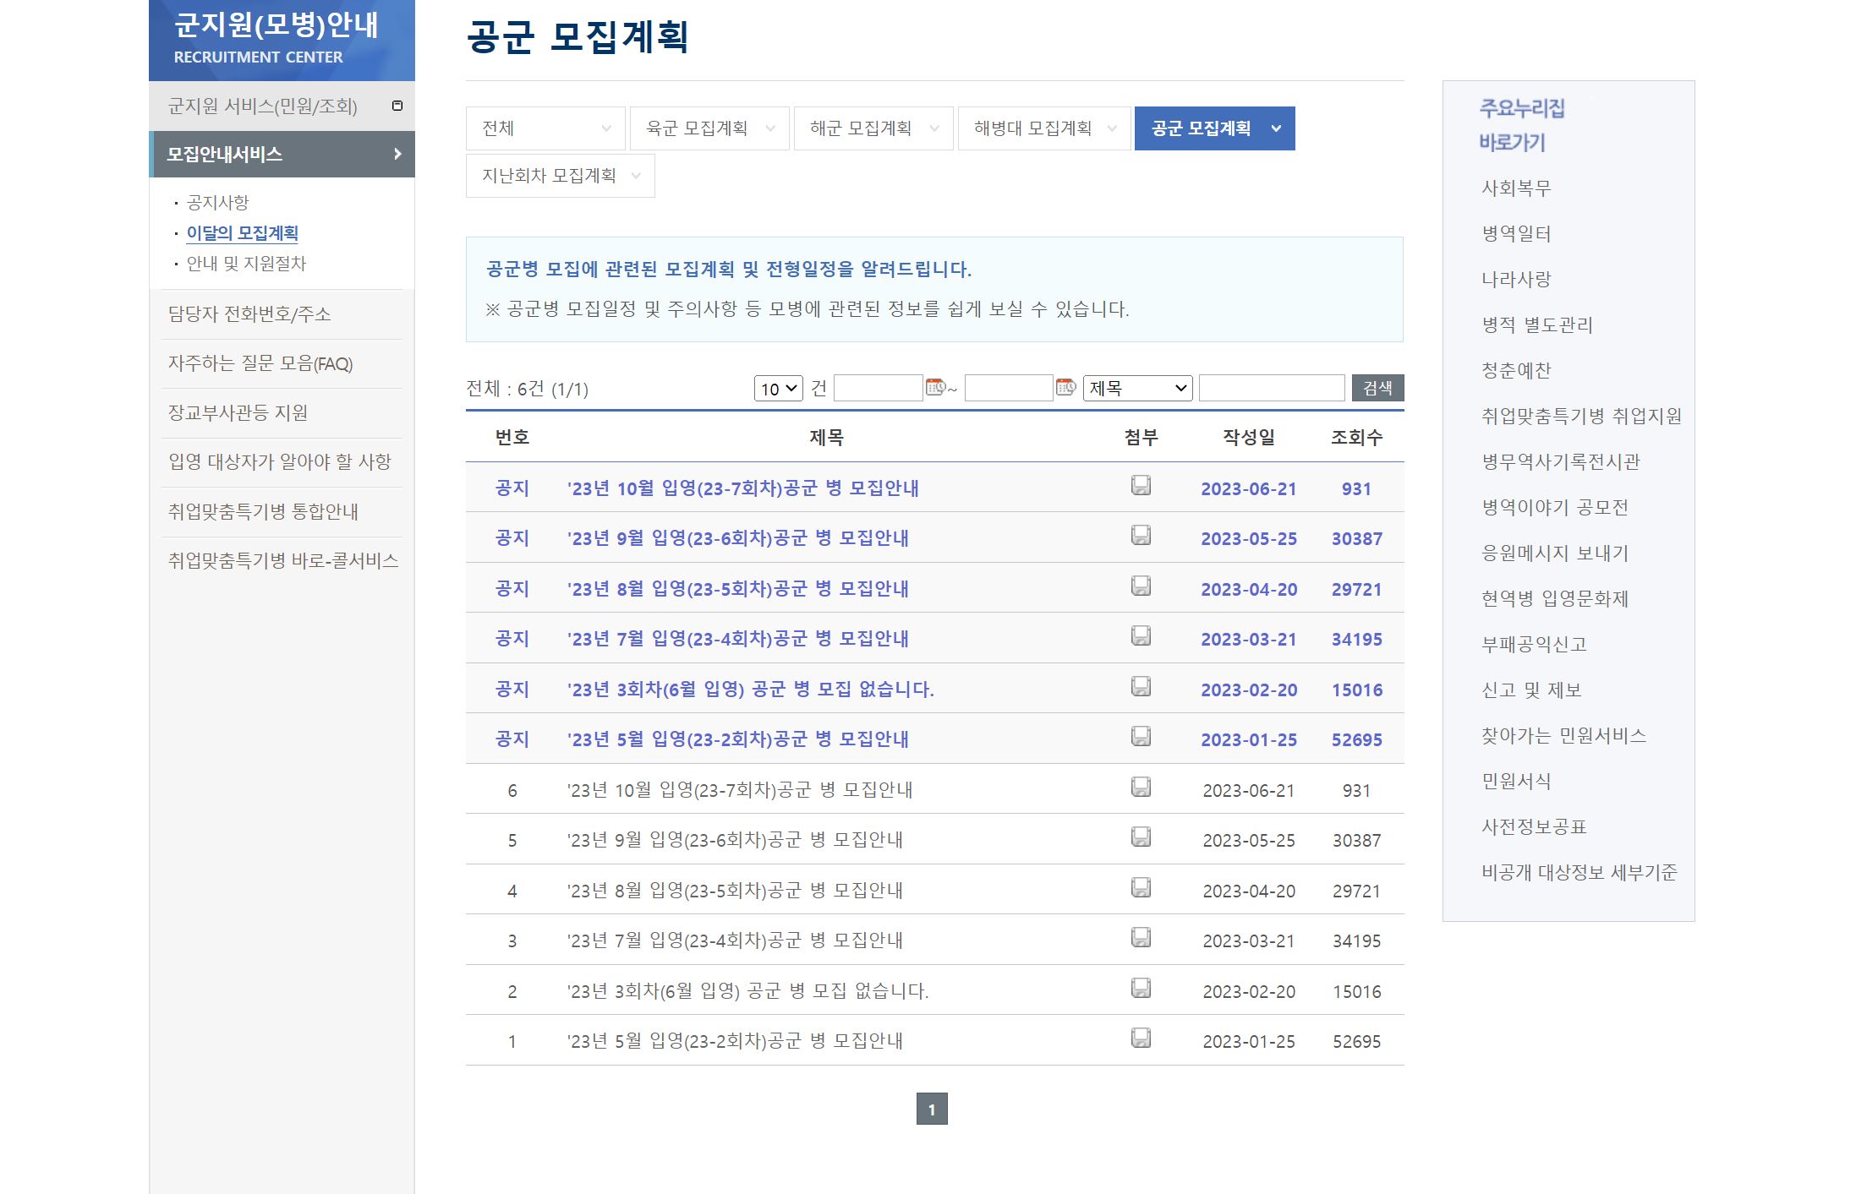Go to 현역병 입영문화제 quick link
Viewport: 1856px width, 1194px height.
click(x=1555, y=599)
